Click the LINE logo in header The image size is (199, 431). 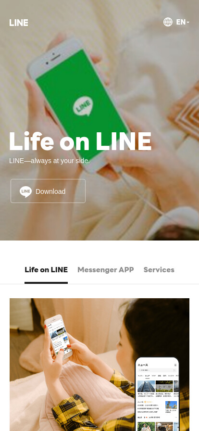(19, 23)
